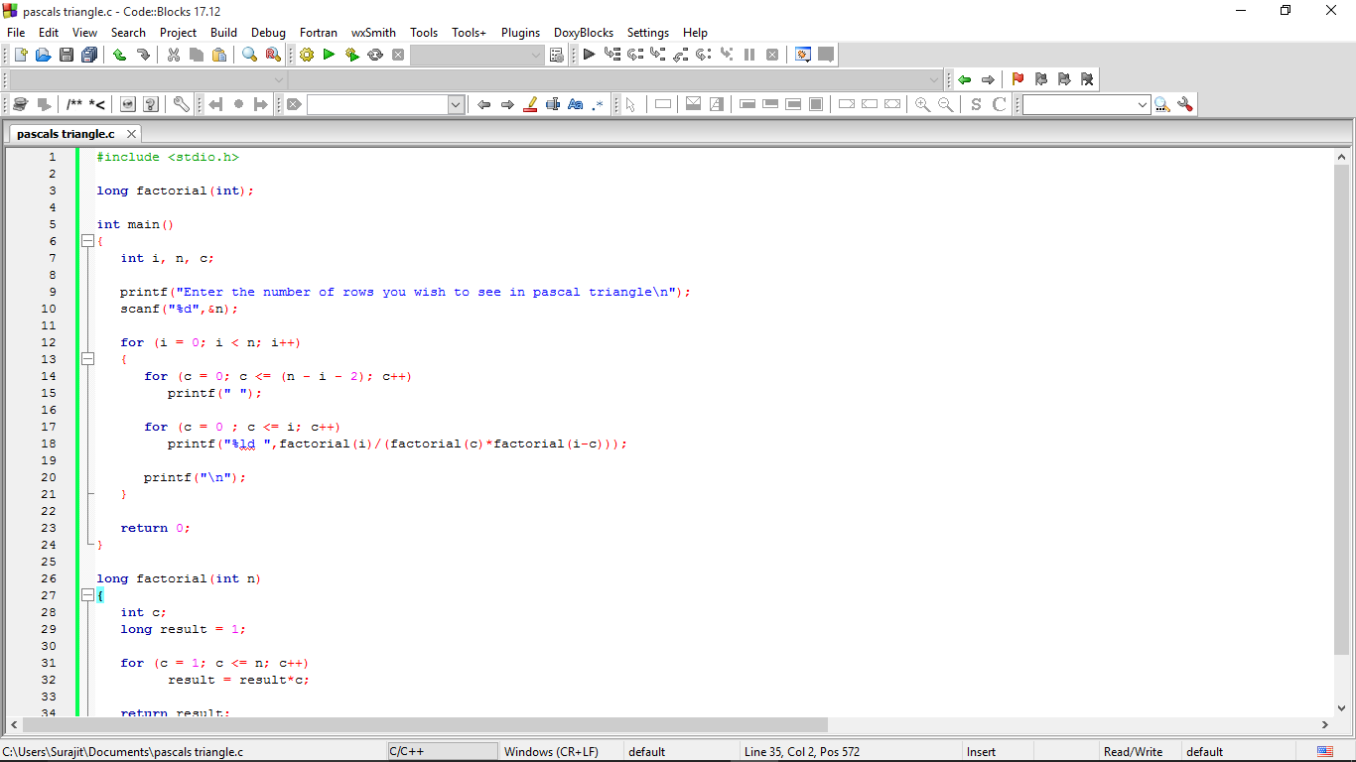Screen dimensions: 1356x762
Task: Run the compiled program
Action: click(x=329, y=55)
